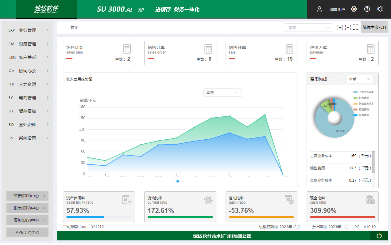This screenshot has width=391, height=245.
Task: Click the fullscreen bracket icon
Action: click(355, 28)
